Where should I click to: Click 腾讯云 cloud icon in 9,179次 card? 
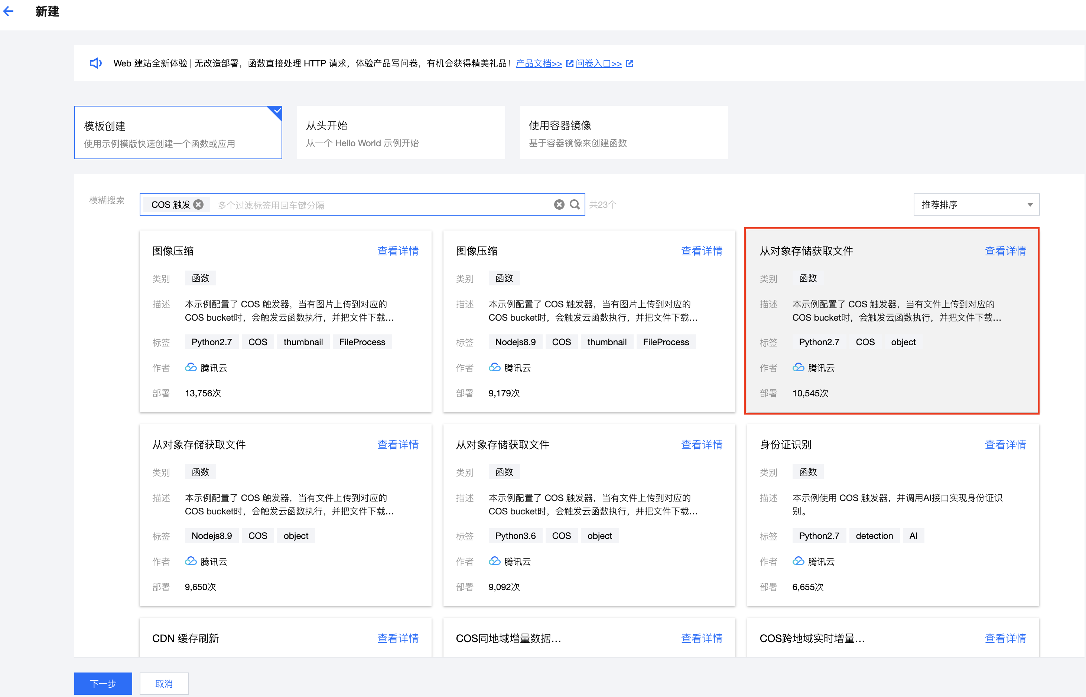coord(495,367)
